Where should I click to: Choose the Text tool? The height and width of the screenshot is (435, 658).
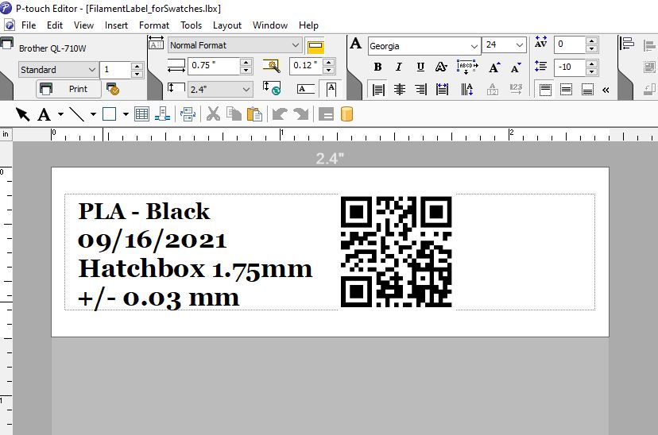(45, 114)
